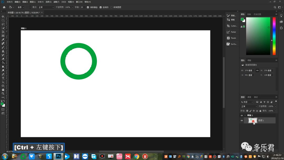The image size is (284, 160).
Task: Select the Zoom magnifier tool
Action: pyautogui.click(x=3, y=93)
